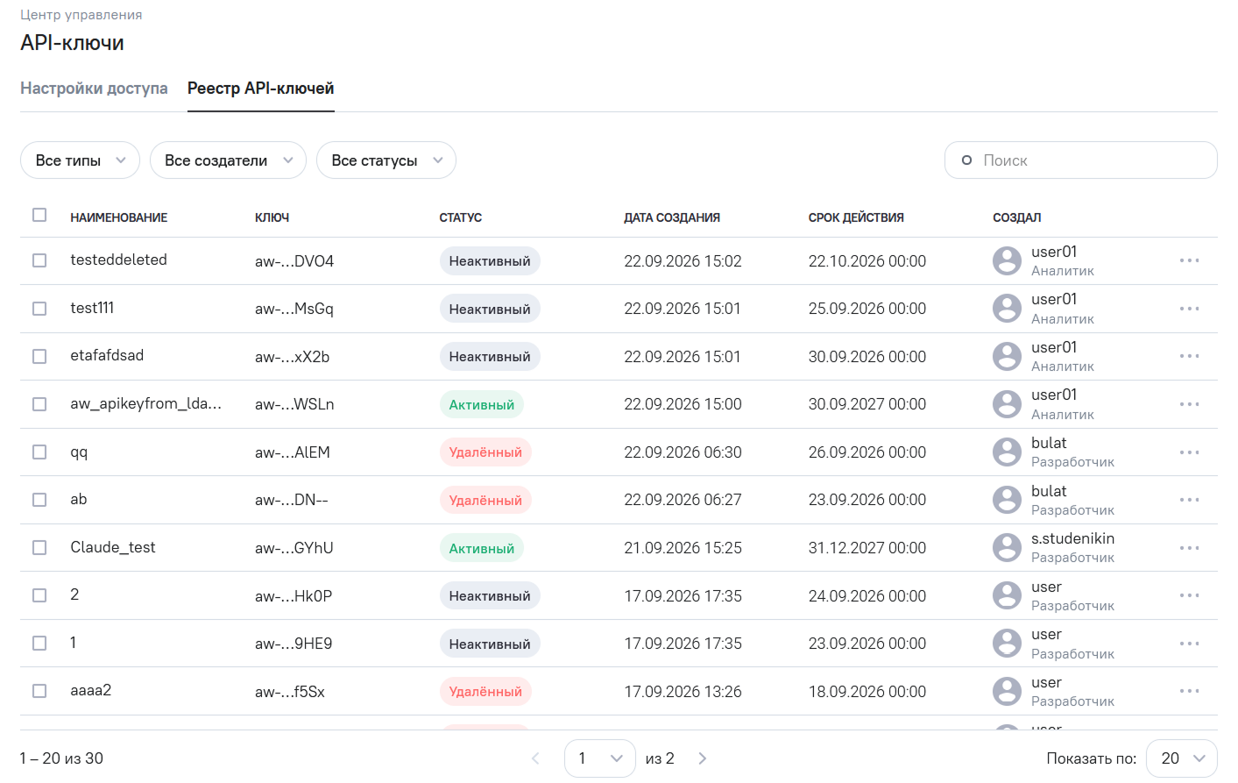Click 'Удалённый' status badge in qq row
Viewport: 1238px width, 783px height.
(x=485, y=452)
